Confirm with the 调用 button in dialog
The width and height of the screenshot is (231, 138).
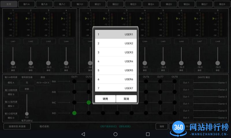105,99
